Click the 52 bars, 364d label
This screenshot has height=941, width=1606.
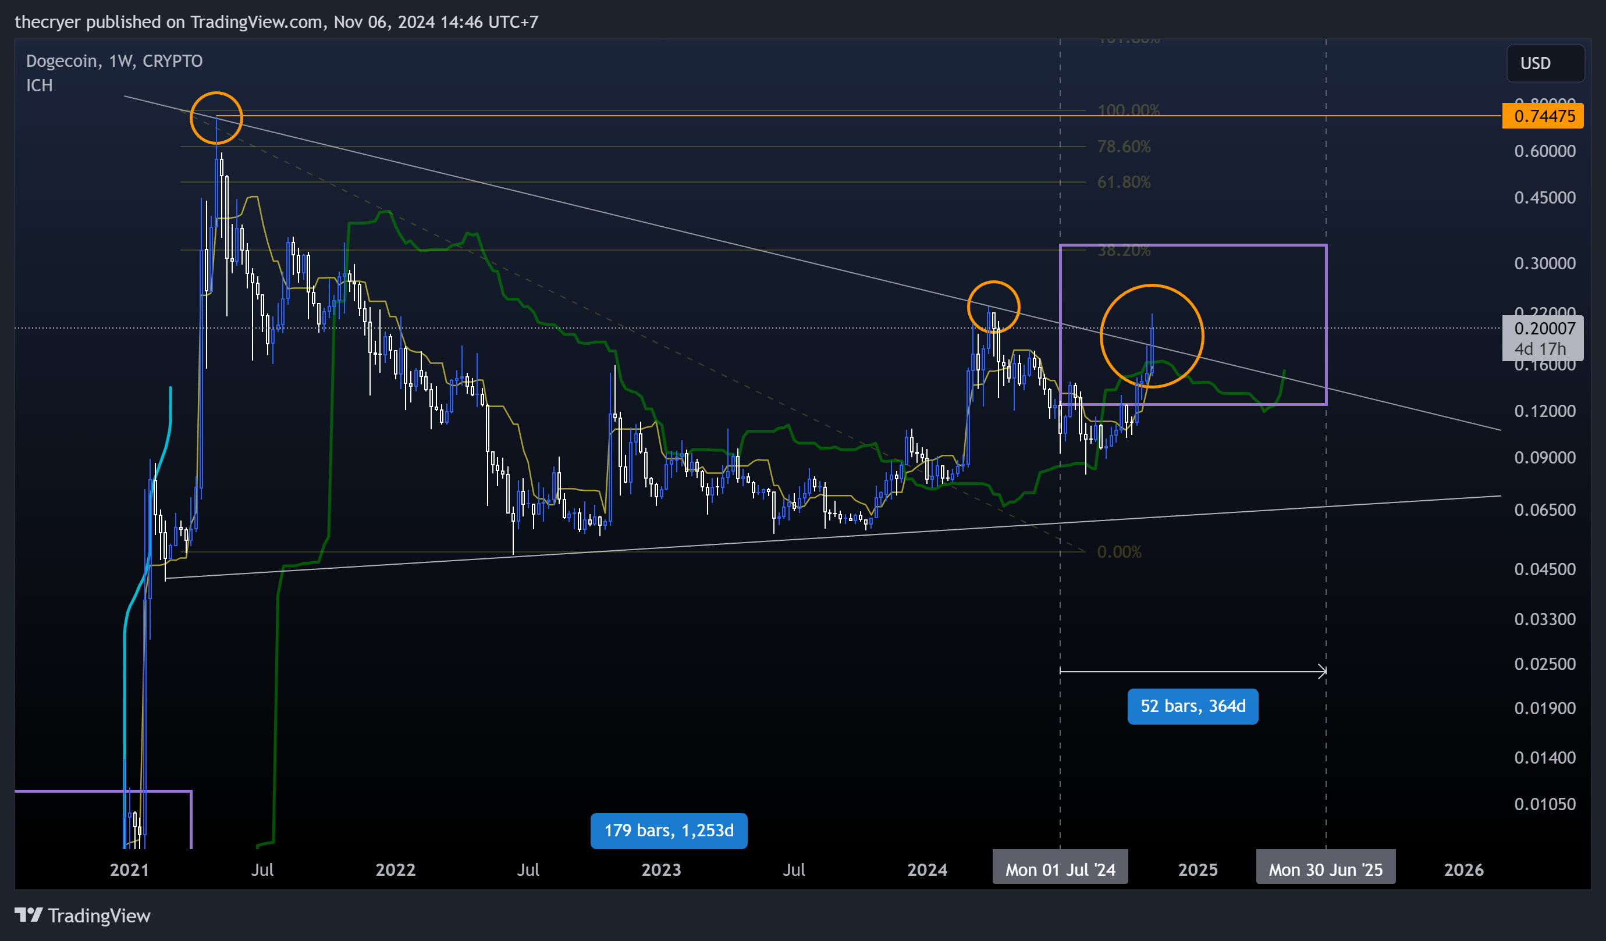click(x=1192, y=706)
